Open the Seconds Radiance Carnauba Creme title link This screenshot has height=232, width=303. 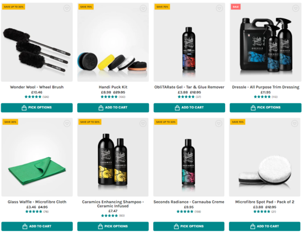click(189, 202)
